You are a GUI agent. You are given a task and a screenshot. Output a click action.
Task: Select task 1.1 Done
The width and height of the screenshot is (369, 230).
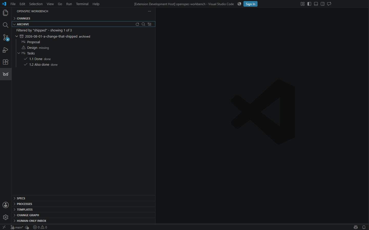(x=84, y=59)
